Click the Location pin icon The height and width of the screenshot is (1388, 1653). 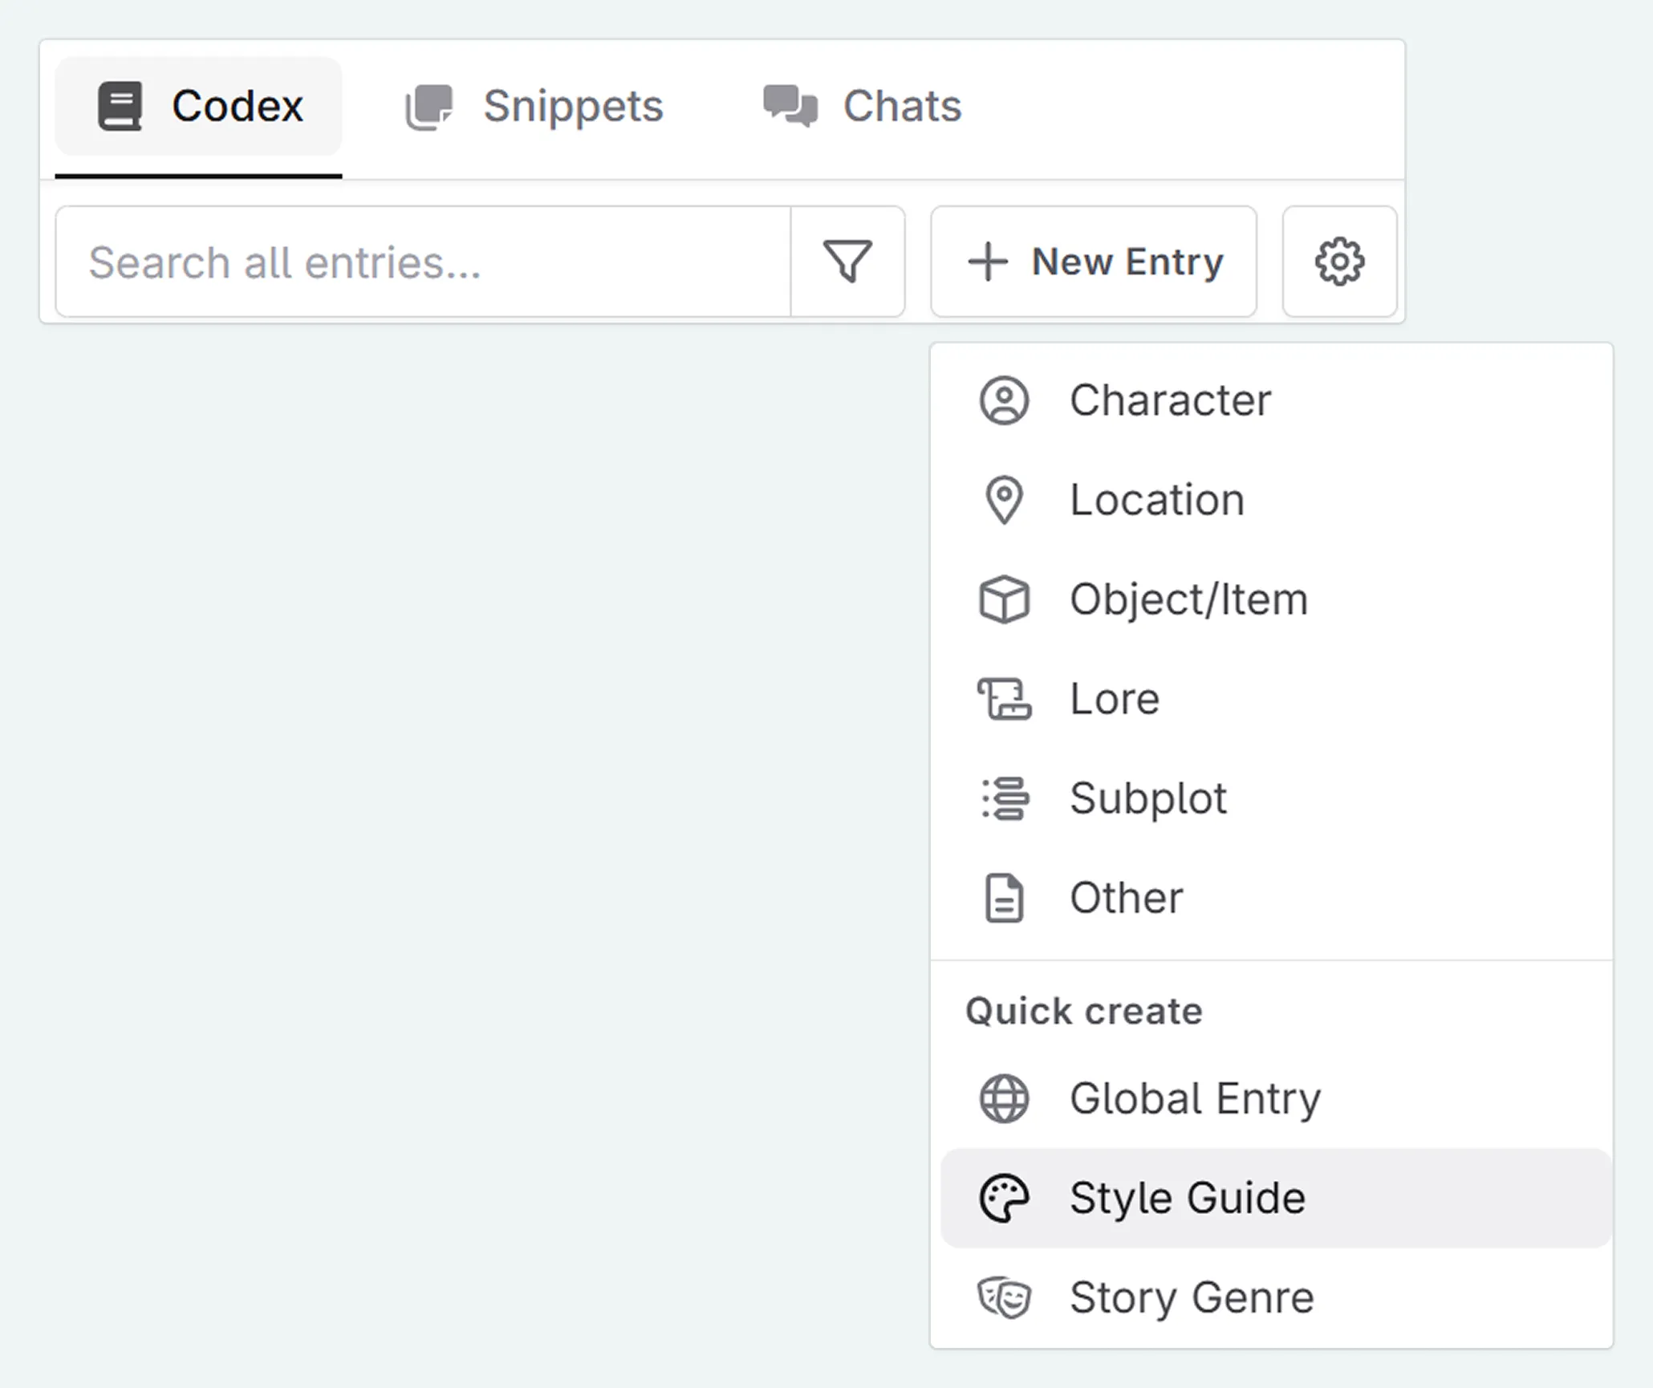coord(1004,499)
